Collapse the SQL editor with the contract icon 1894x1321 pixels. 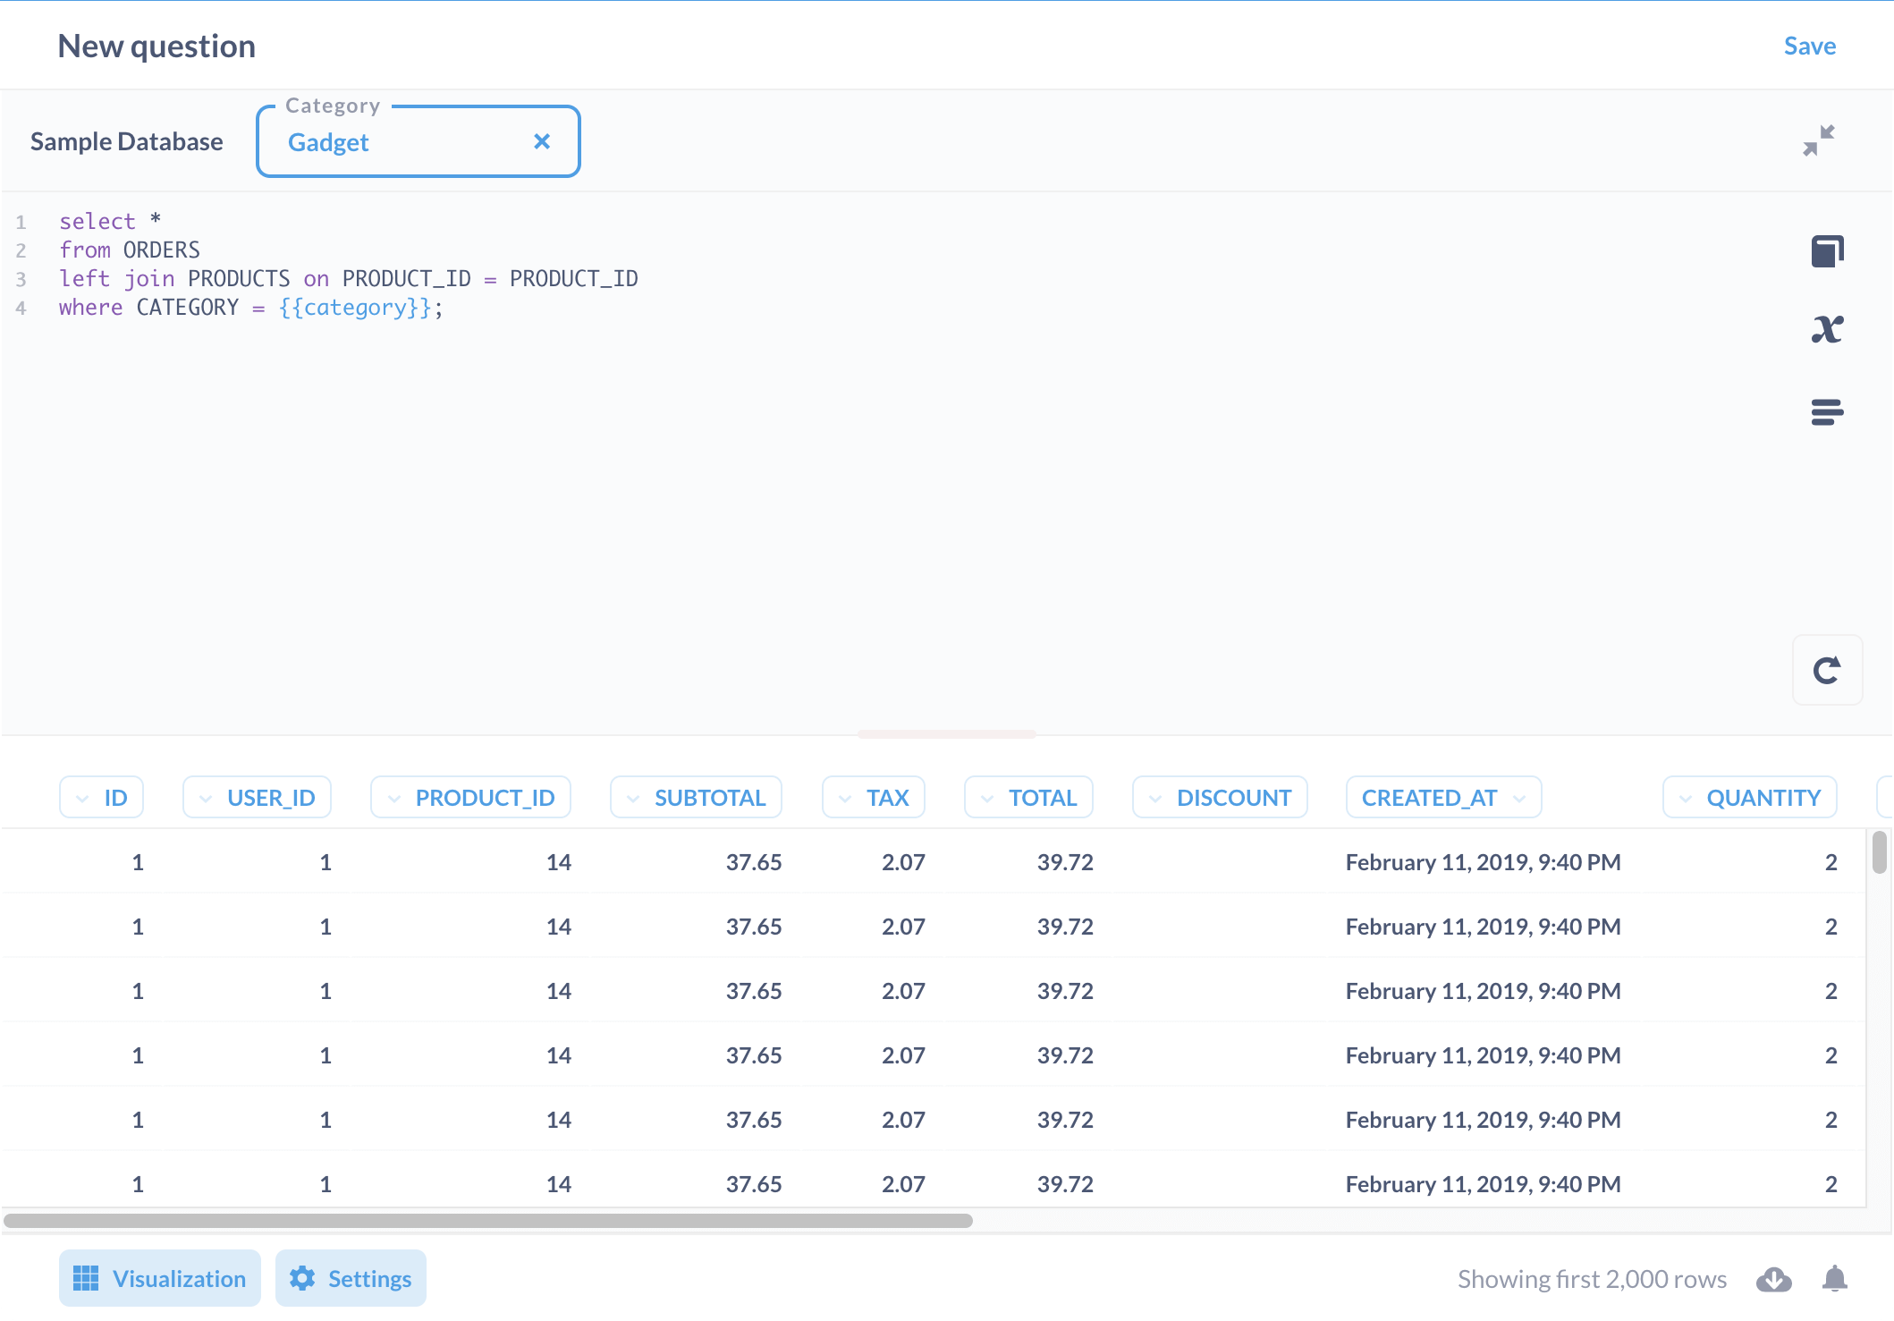1819,140
